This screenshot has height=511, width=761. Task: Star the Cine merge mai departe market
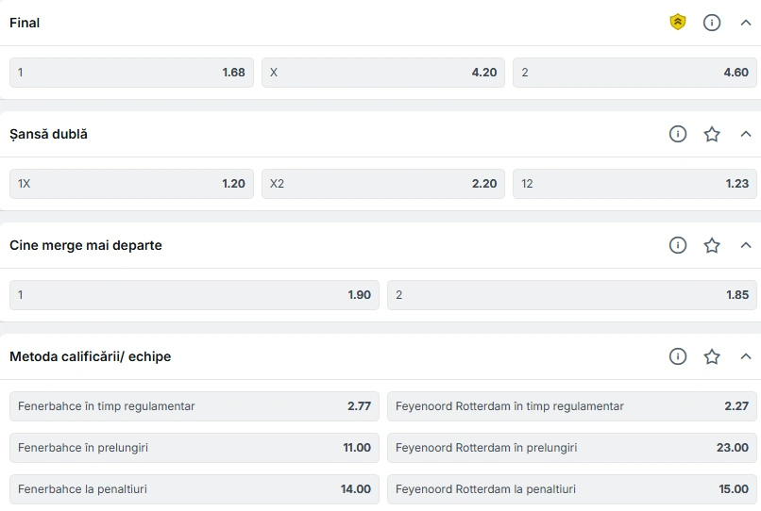pos(712,245)
